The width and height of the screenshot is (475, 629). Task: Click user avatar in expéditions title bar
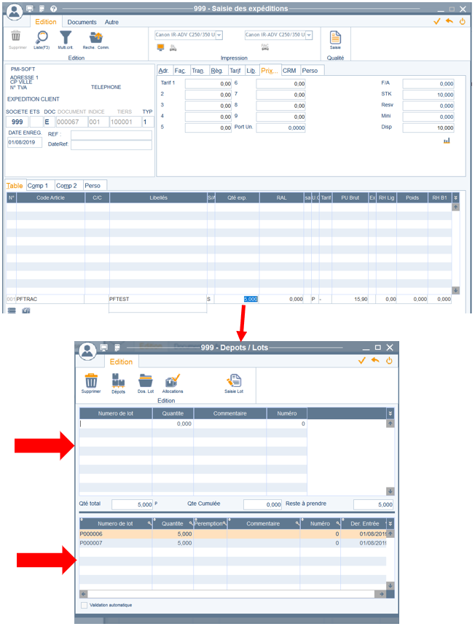15,12
